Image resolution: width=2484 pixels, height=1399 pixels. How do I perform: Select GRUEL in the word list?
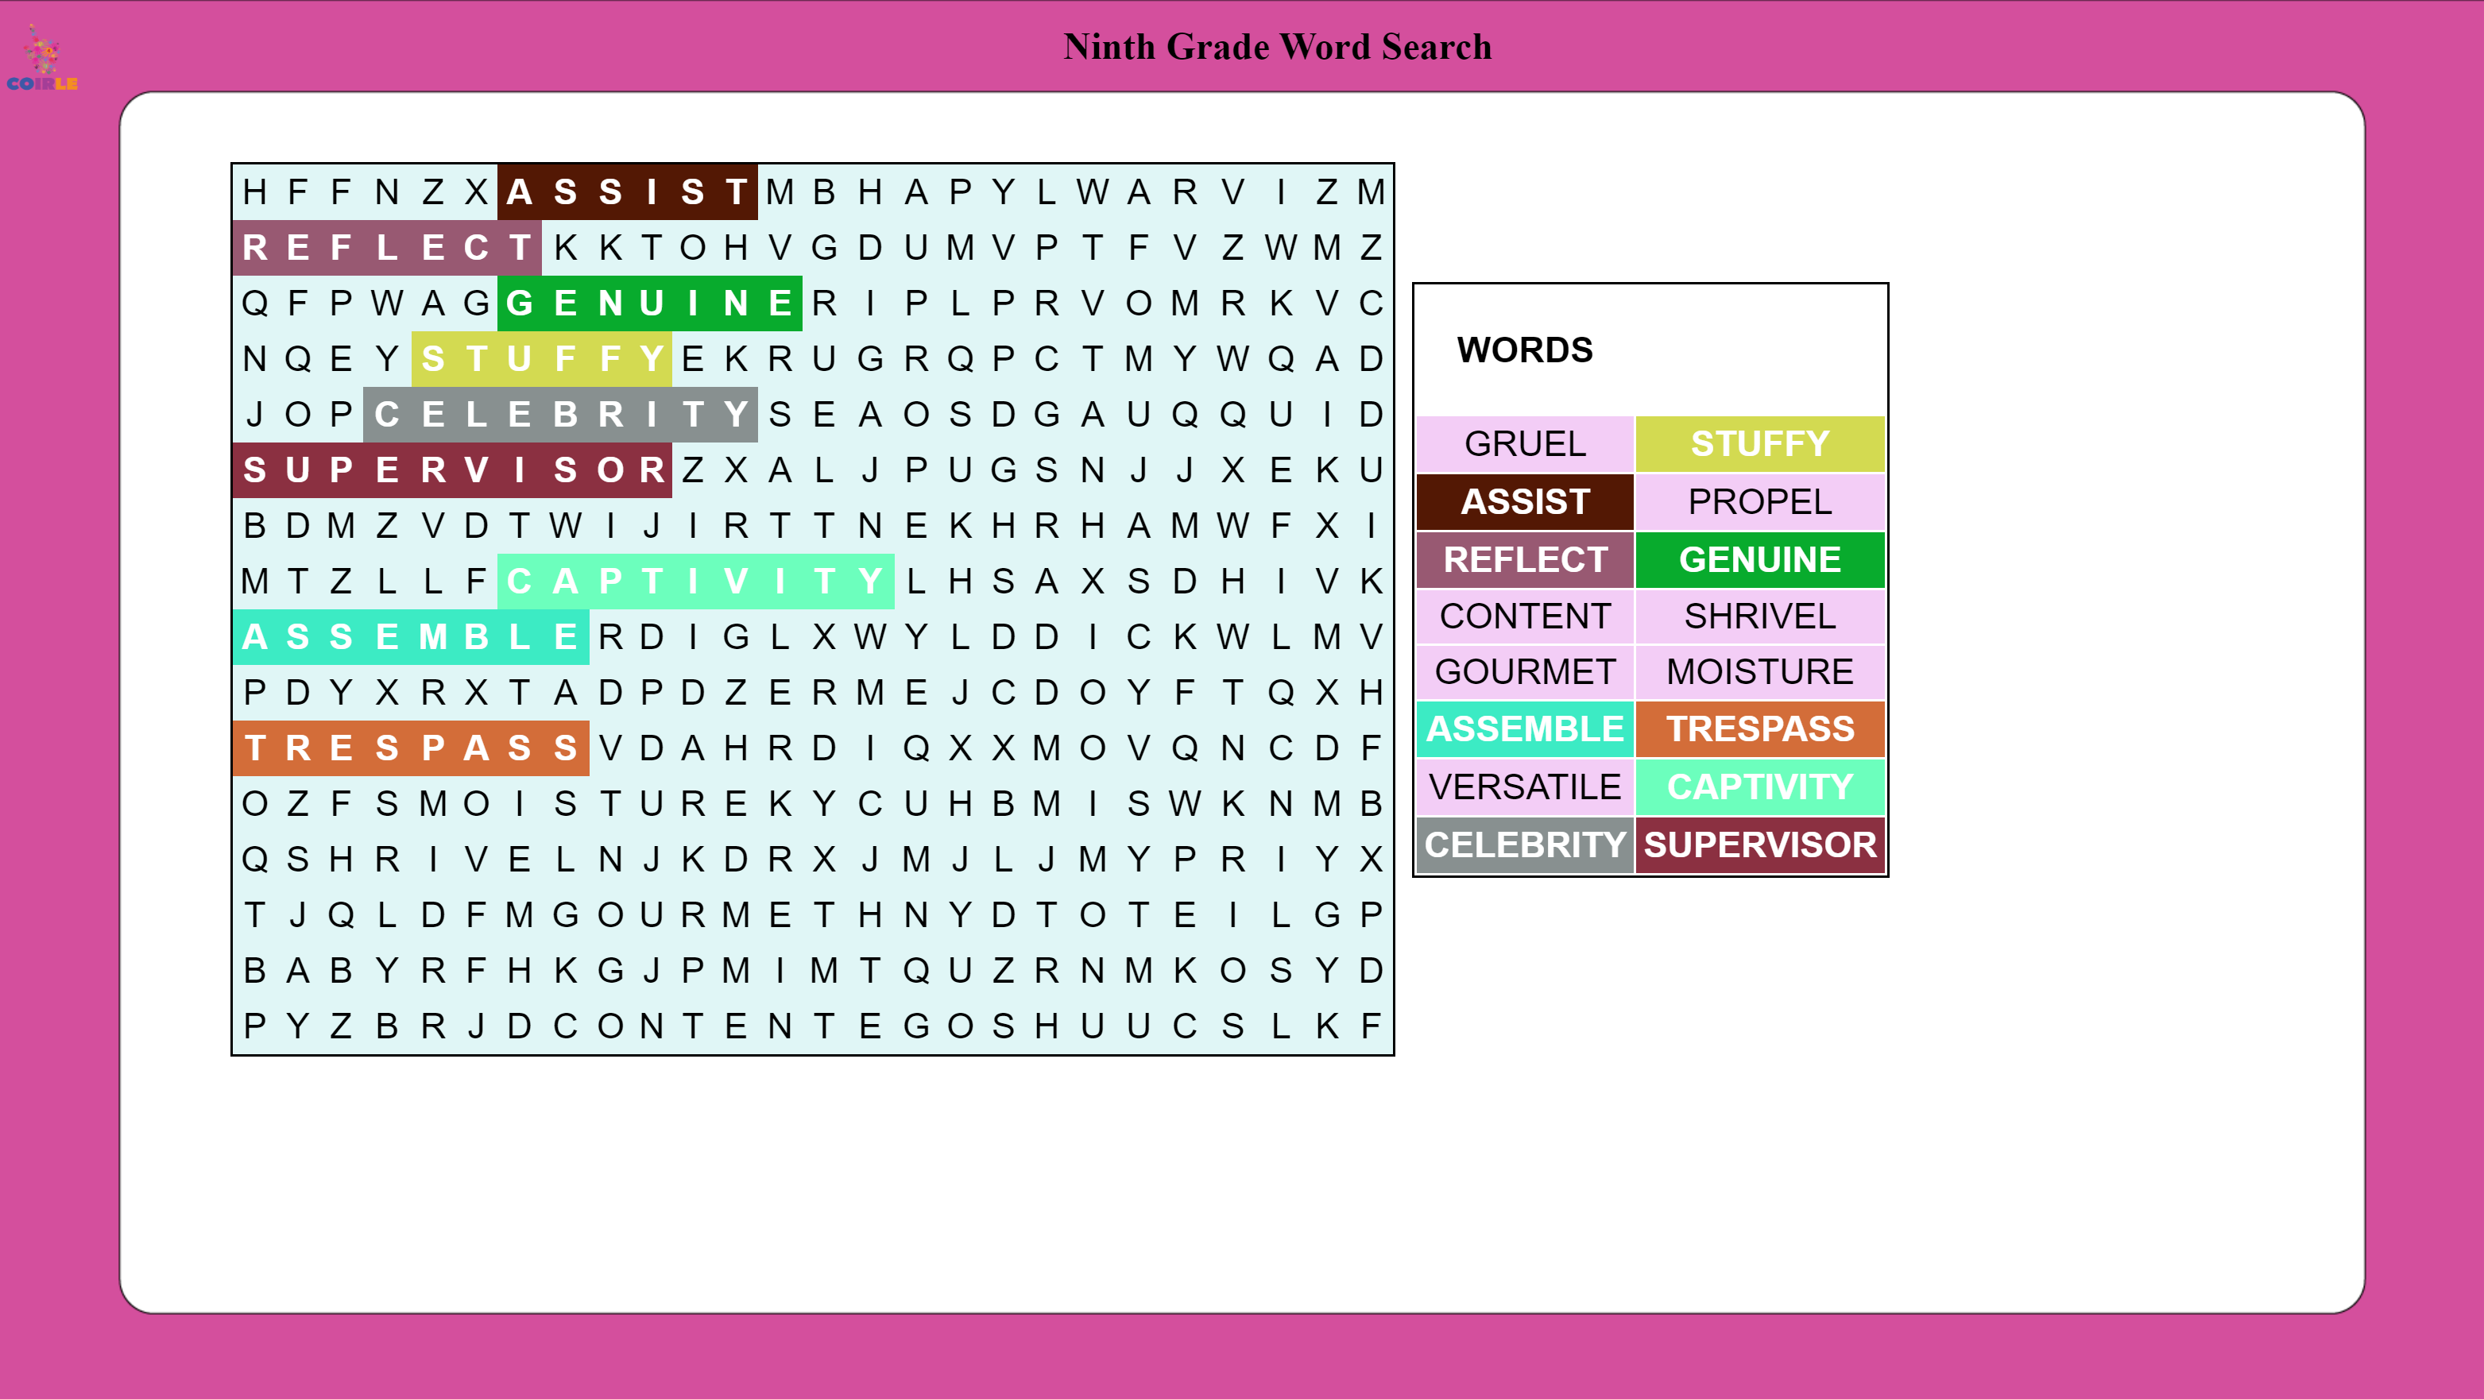1525,444
